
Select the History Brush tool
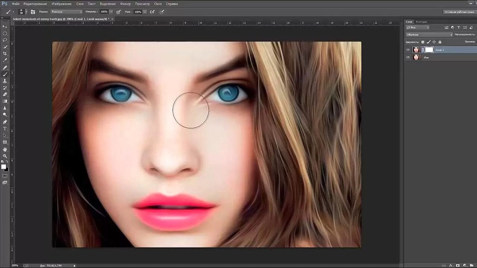click(5, 88)
